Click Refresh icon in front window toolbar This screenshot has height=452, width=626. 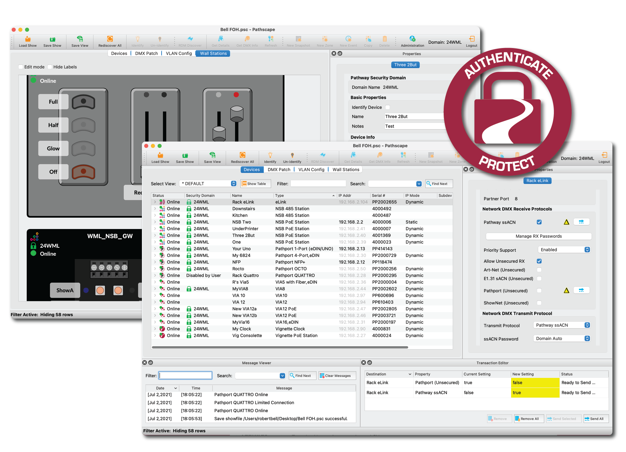[x=403, y=155]
